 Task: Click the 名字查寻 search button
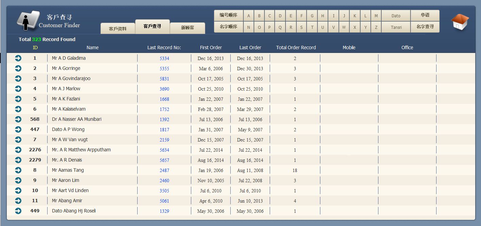point(425,27)
